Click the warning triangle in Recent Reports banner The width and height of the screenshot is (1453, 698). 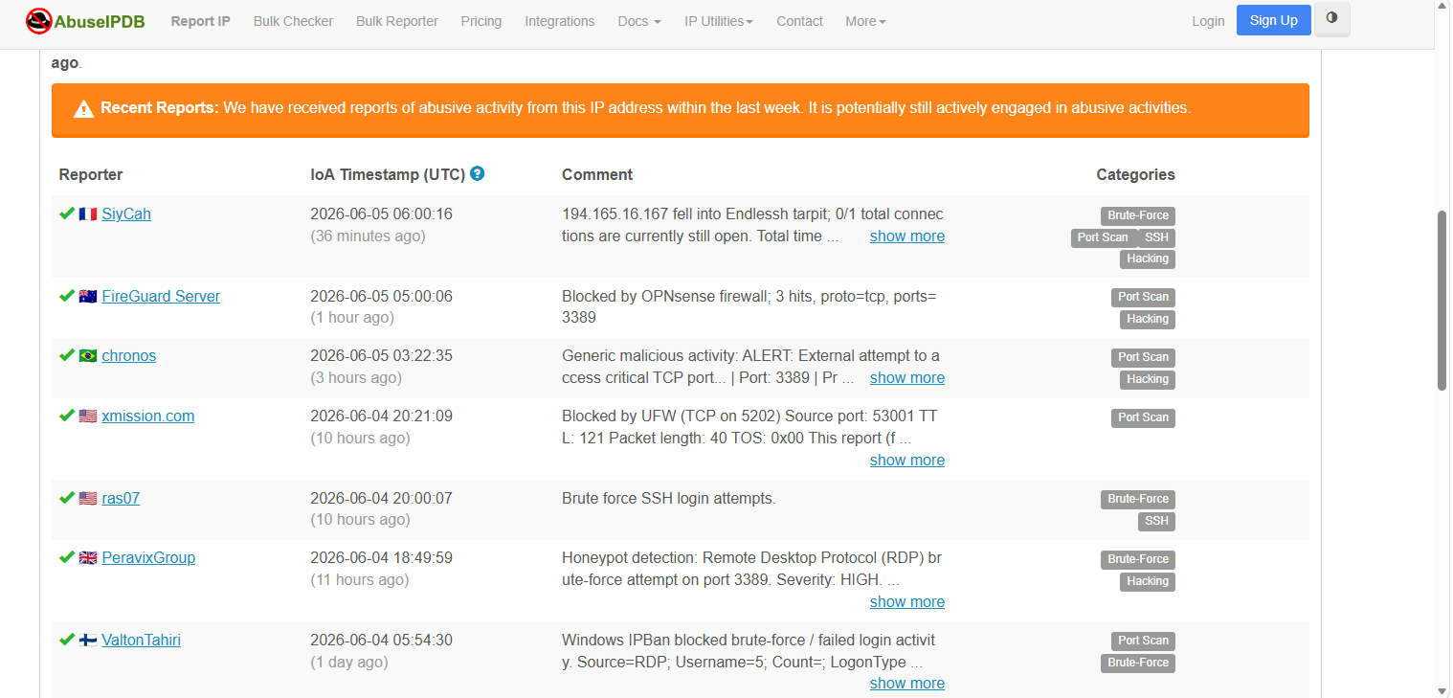(84, 109)
